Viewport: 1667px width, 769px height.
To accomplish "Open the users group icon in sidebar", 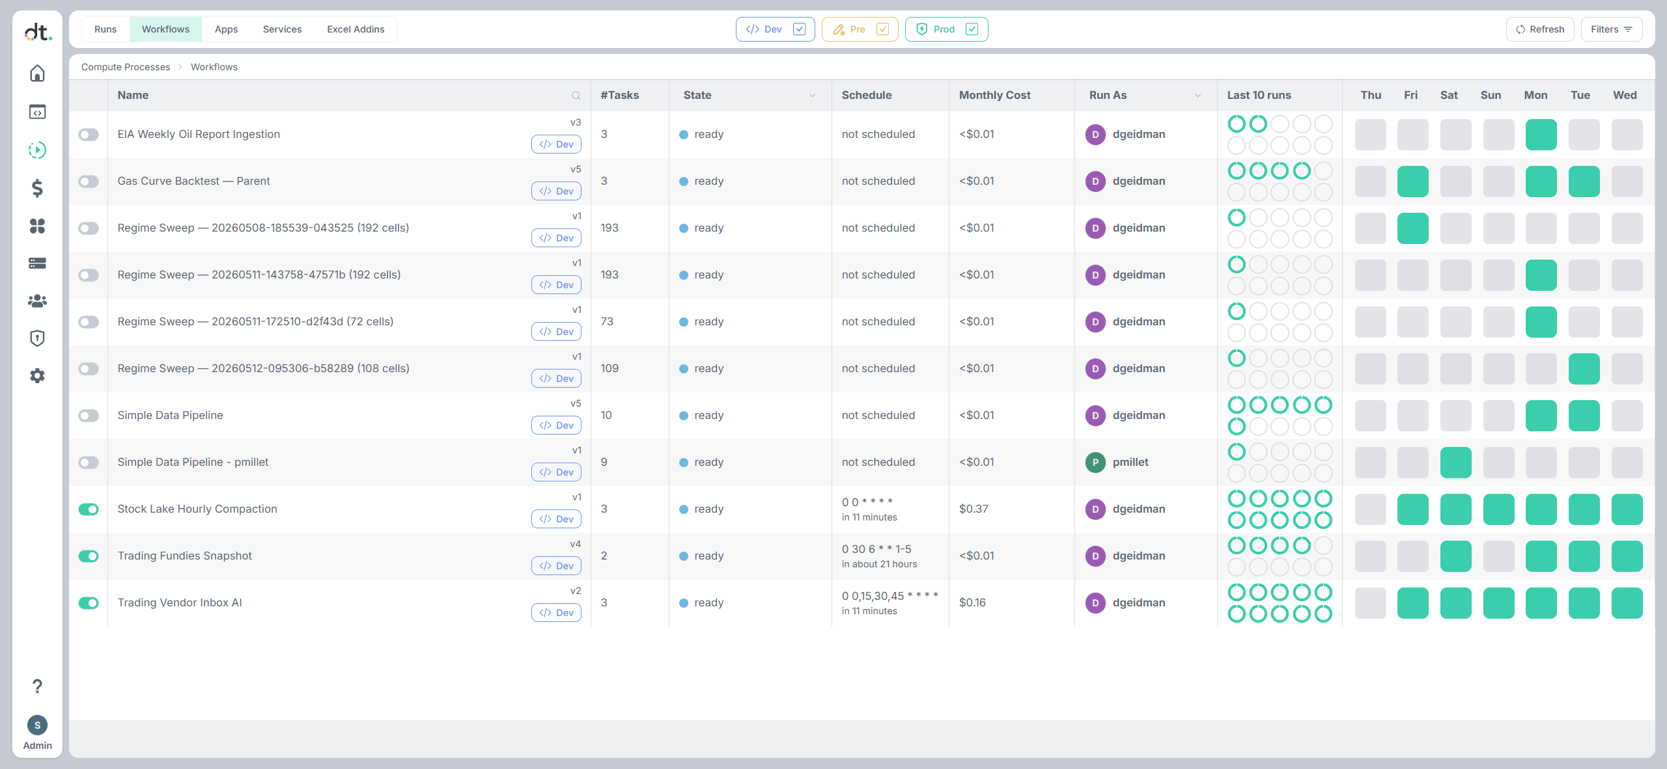I will [37, 301].
